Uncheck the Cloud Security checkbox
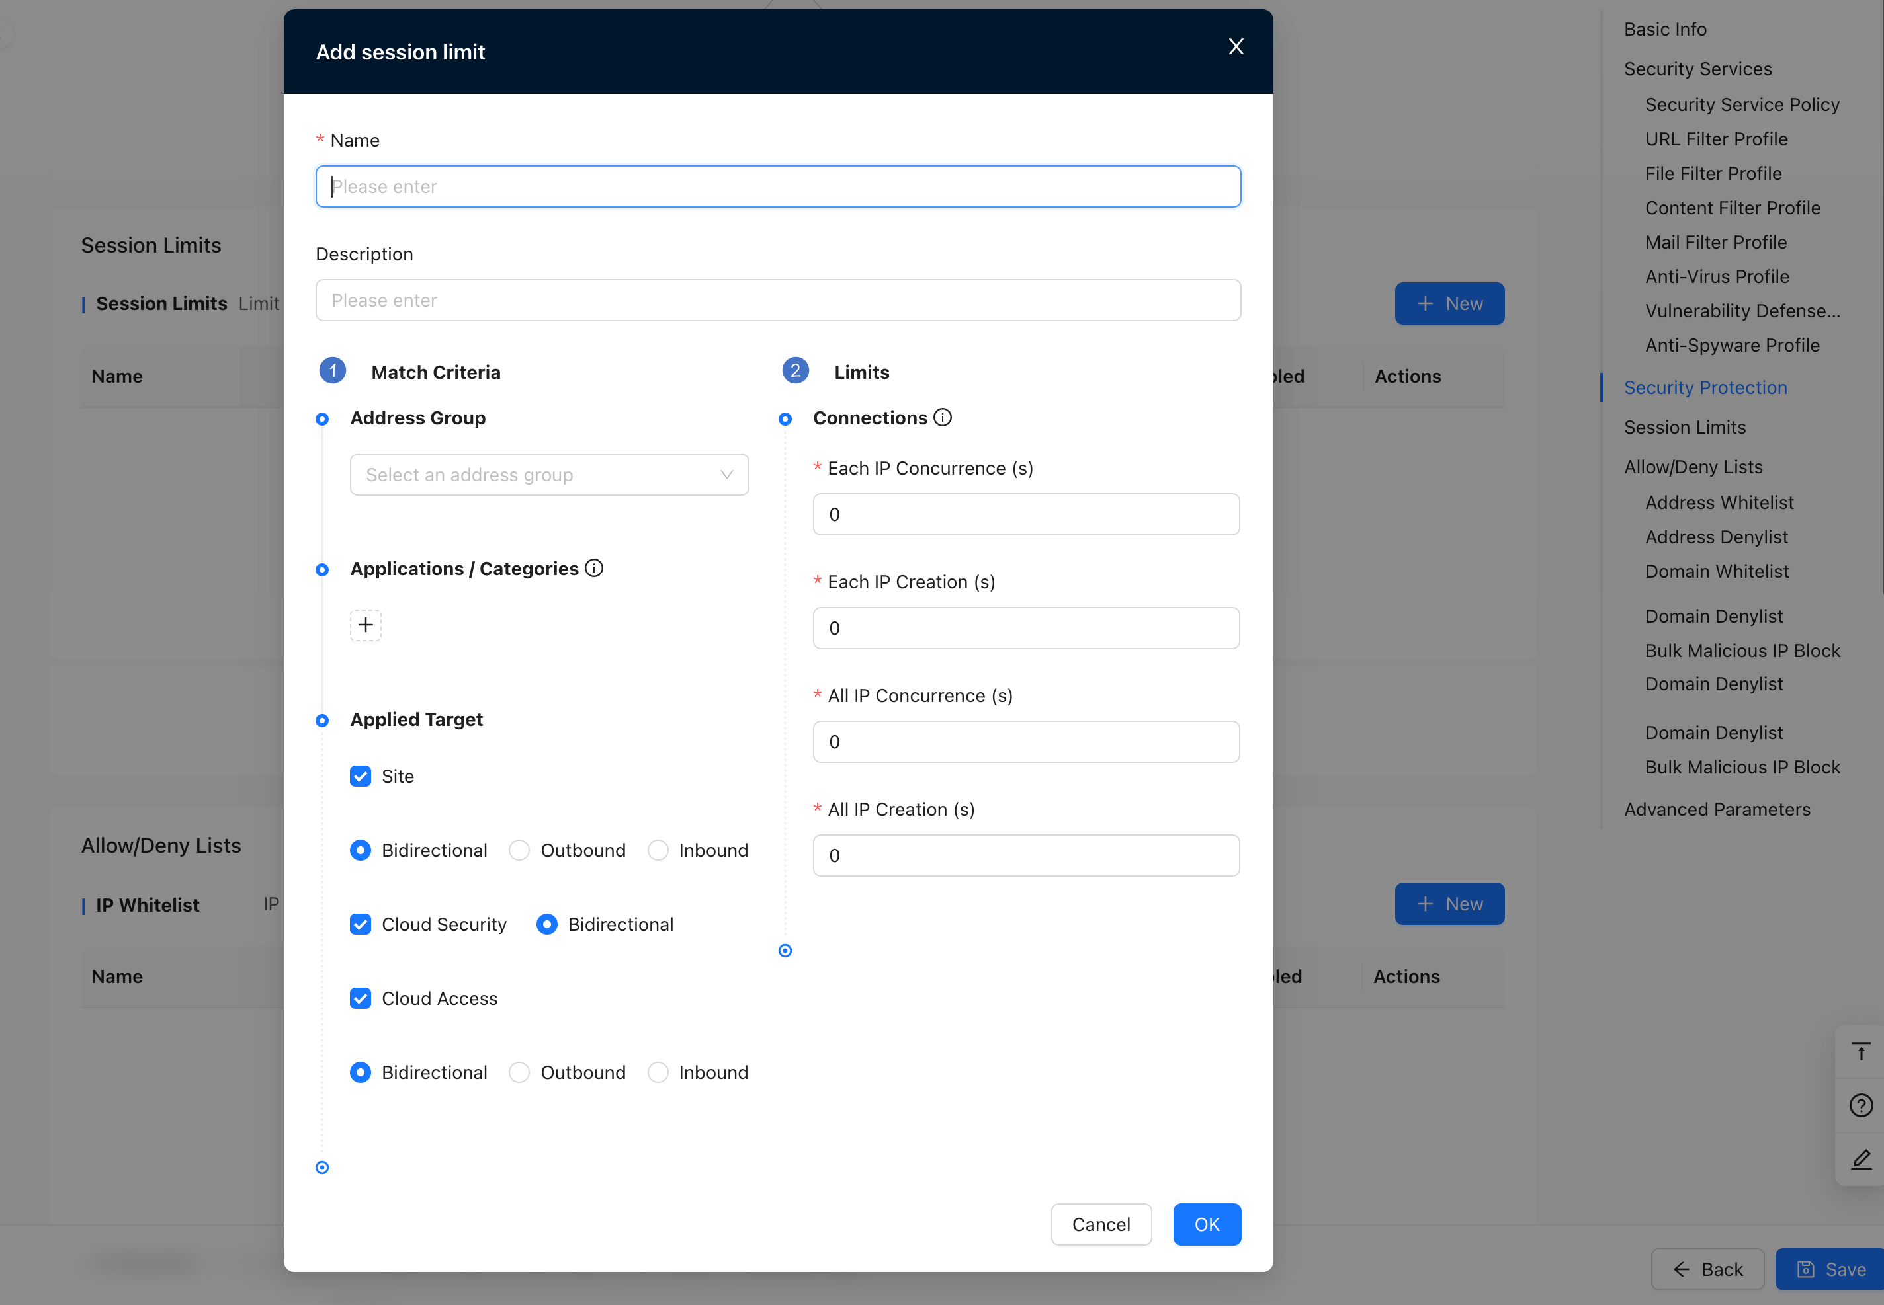Screen dimensions: 1884x1305 pos(360,924)
